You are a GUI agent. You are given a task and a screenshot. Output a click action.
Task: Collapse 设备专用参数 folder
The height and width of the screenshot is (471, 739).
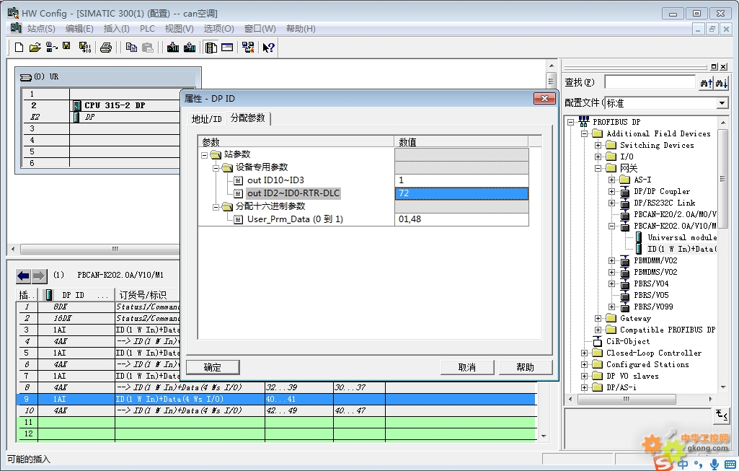coord(216,167)
